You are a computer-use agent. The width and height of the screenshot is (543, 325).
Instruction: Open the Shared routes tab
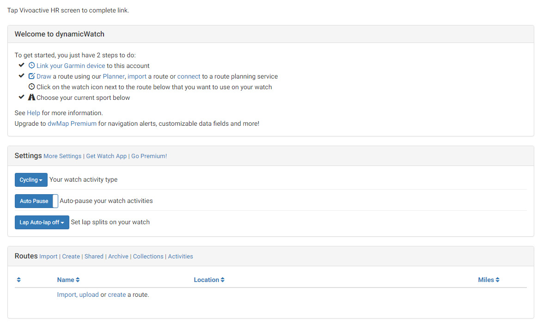pyautogui.click(x=94, y=256)
